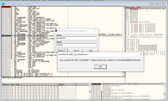The width and height of the screenshot is (168, 101).
Task: Select stack row 'SE handler'
Action: pyautogui.click(x=128, y=86)
